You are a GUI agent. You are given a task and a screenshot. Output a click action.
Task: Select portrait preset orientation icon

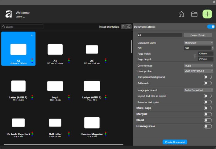pyautogui.click(x=123, y=27)
